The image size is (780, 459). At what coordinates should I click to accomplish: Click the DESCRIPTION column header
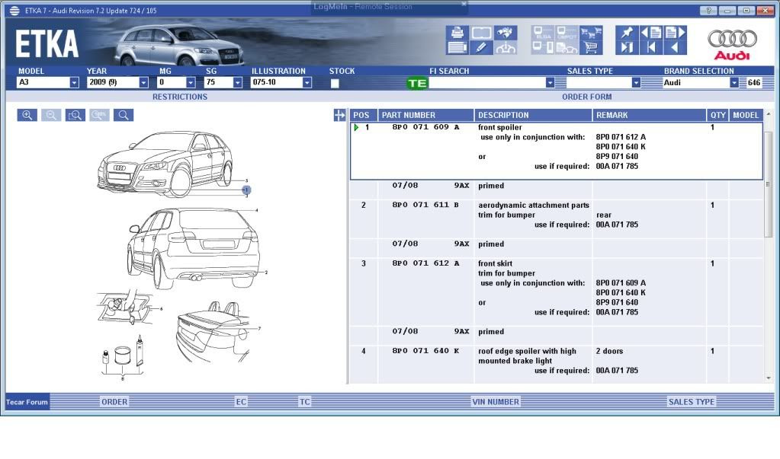(x=533, y=115)
